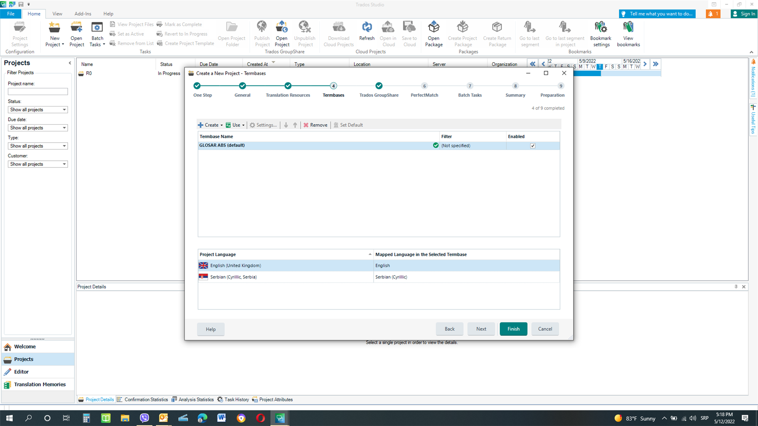Select the Task History tab
The image size is (758, 426).
click(x=233, y=399)
